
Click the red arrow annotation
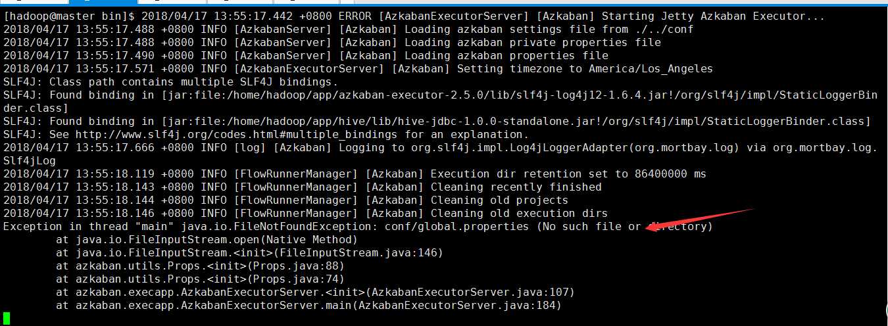[699, 219]
